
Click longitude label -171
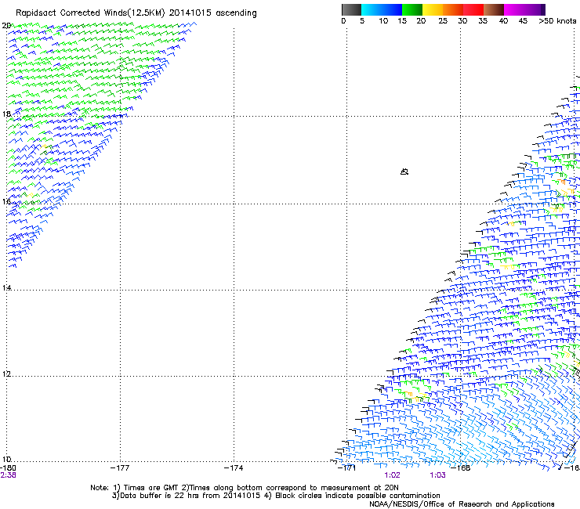(347, 468)
